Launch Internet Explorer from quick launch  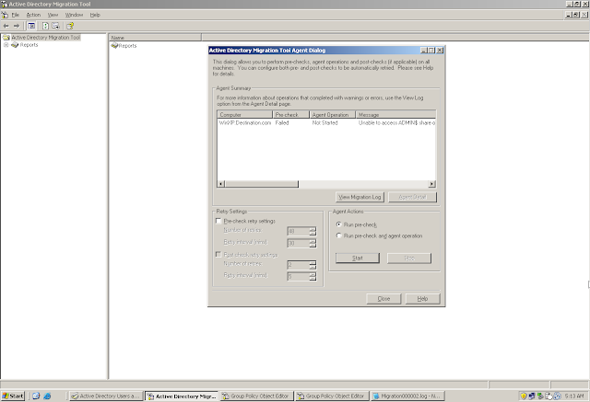coord(47,396)
